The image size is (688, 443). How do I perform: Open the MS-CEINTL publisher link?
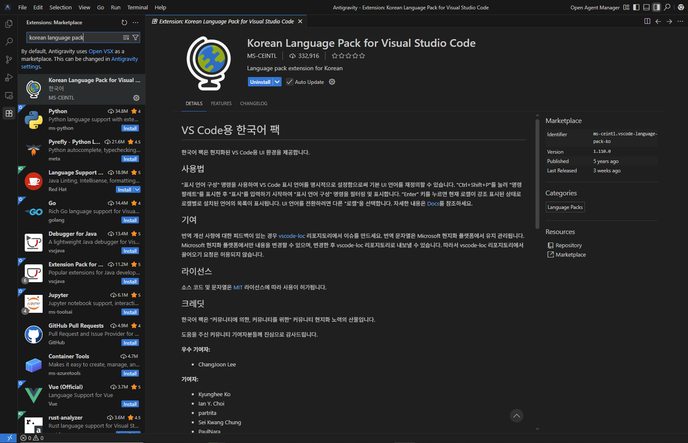click(x=262, y=56)
